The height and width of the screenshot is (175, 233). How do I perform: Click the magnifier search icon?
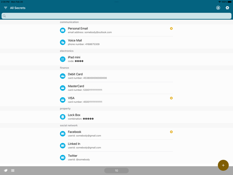click(4, 16)
